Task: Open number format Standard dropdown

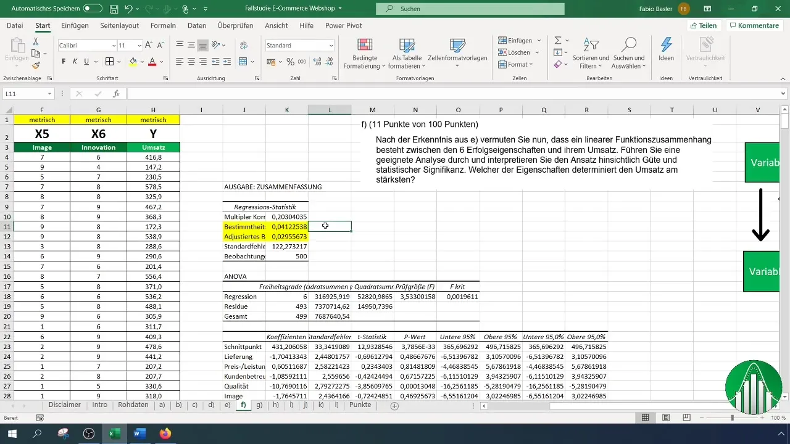Action: tap(331, 46)
